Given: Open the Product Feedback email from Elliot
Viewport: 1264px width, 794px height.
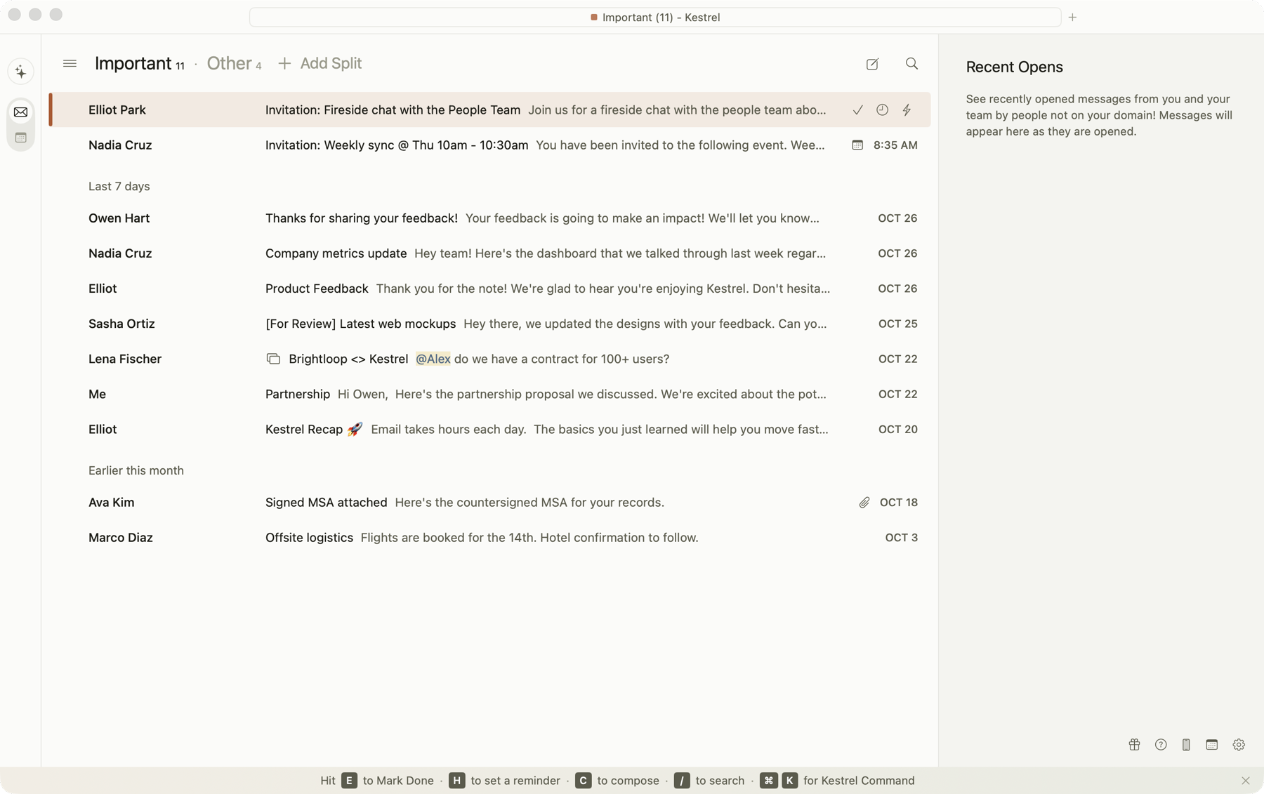Looking at the screenshot, I should pyautogui.click(x=490, y=289).
